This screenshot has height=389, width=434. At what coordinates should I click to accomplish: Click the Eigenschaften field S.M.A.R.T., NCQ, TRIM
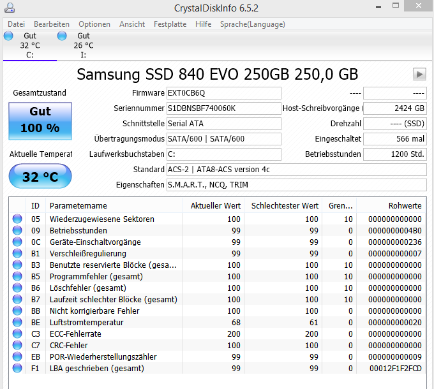click(x=296, y=185)
